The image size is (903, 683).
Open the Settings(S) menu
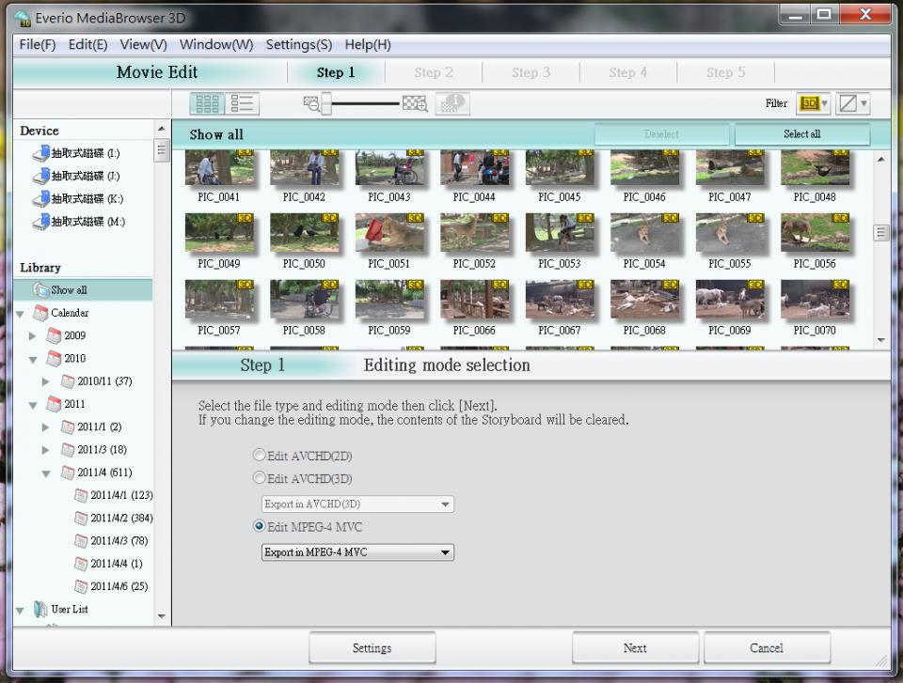pyautogui.click(x=298, y=45)
